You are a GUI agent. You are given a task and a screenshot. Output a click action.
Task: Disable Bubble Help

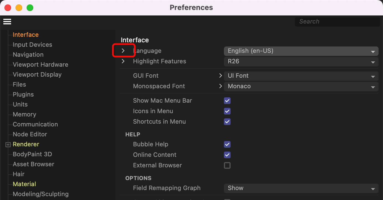(227, 144)
